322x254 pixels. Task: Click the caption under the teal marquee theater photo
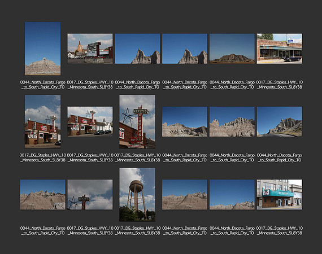[x=279, y=231]
